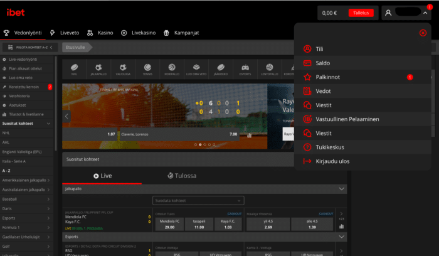
Task: Open Tili in the account menu
Action: coord(362,49)
